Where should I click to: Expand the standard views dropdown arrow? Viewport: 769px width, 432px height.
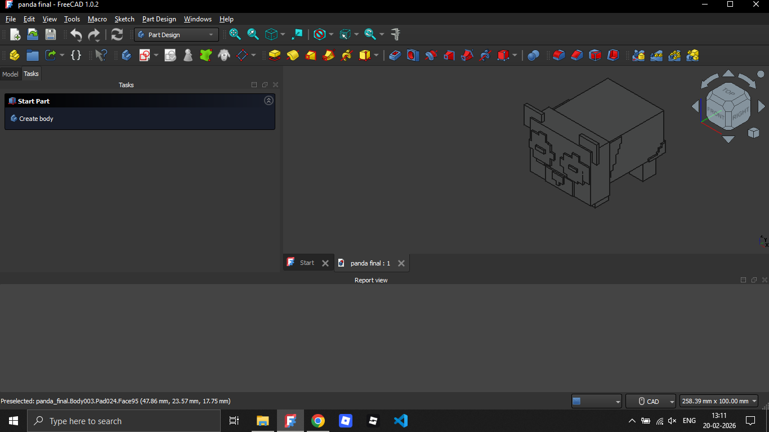[283, 35]
